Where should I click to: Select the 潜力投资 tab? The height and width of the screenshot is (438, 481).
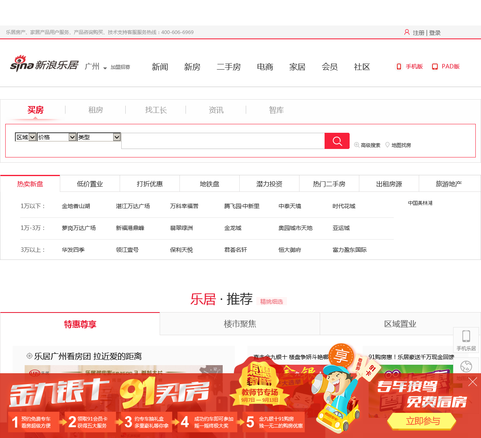coord(269,184)
